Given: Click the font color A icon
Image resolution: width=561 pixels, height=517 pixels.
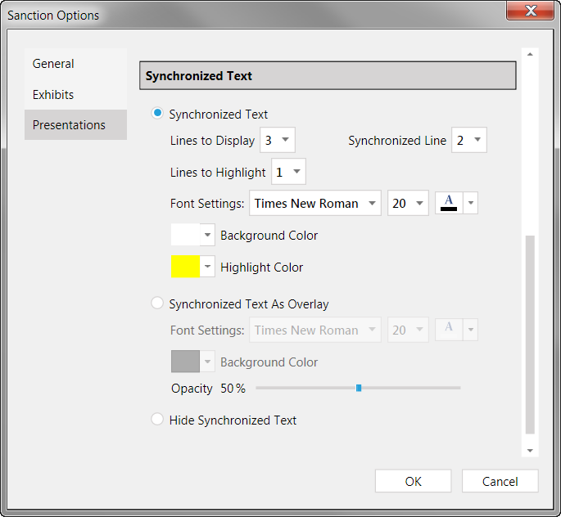Looking at the screenshot, I should 449,203.
